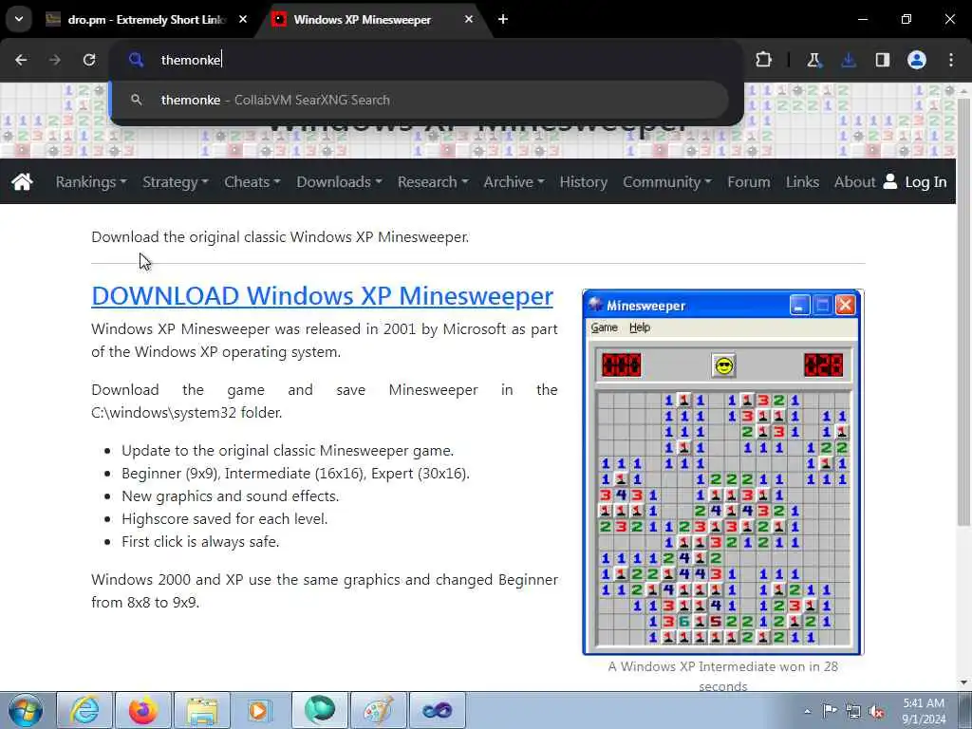Click the Log In link
The width and height of the screenshot is (972, 729).
pyautogui.click(x=925, y=181)
